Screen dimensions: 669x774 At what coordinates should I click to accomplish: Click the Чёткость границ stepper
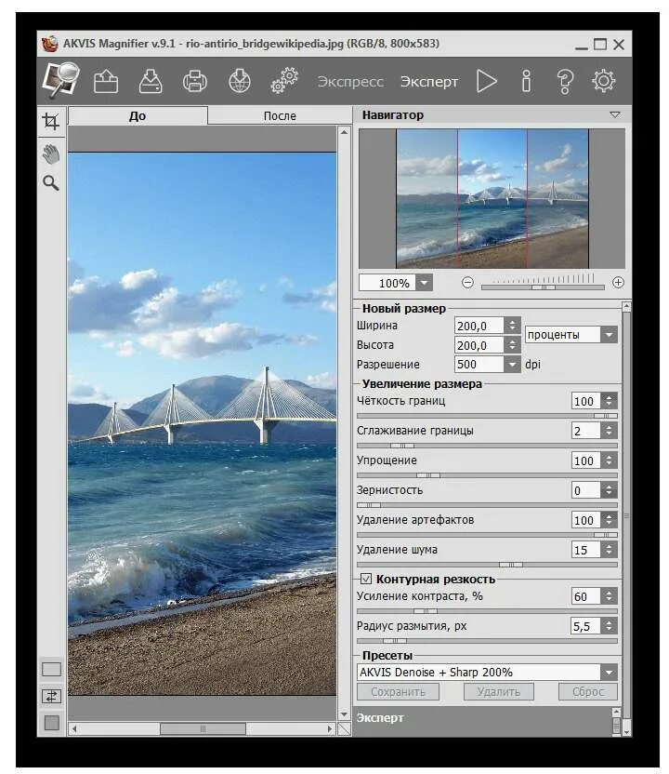point(609,401)
